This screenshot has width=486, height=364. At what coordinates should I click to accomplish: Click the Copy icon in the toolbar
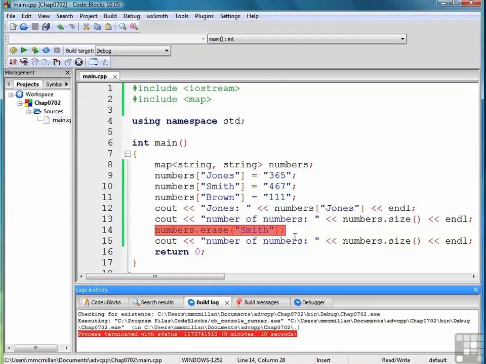pyautogui.click(x=97, y=27)
